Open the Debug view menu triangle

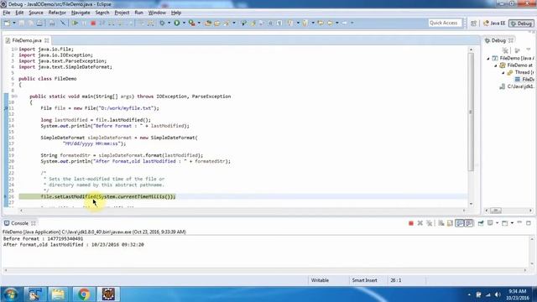(528, 50)
